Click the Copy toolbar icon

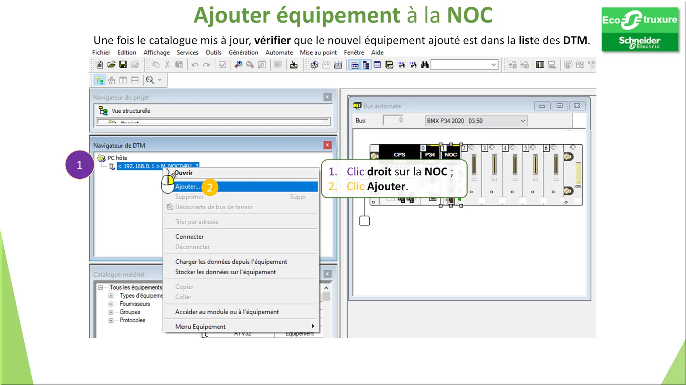(x=155, y=64)
